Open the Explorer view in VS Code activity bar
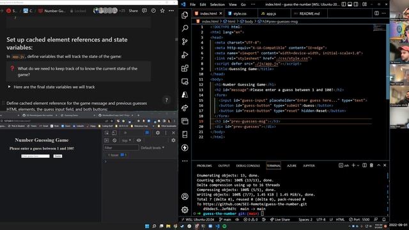Image resolution: width=409 pixels, height=230 pixels. coord(185,15)
